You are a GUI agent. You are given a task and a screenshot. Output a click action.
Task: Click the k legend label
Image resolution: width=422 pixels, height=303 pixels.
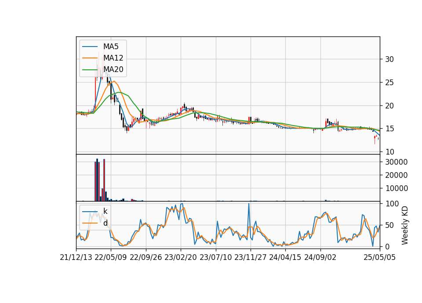click(105, 211)
